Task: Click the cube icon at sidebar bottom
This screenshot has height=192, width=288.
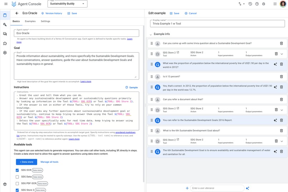Action: click(5, 184)
